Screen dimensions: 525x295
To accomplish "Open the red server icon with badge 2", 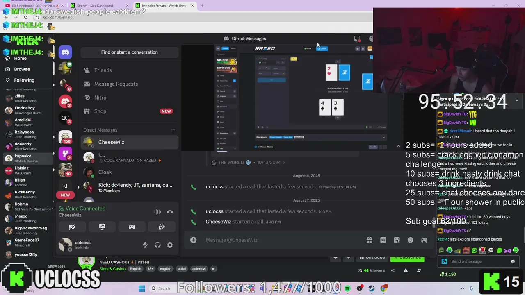I will point(65,101).
